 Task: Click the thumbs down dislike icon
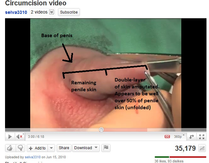20,148
